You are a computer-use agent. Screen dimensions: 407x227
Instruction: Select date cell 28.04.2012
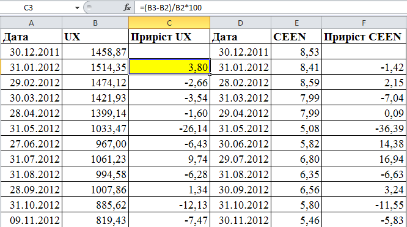31,113
